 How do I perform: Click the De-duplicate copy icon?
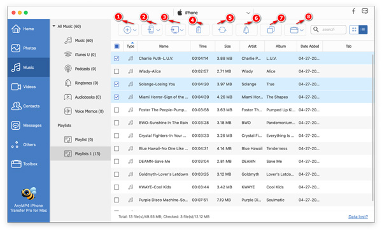271,30
